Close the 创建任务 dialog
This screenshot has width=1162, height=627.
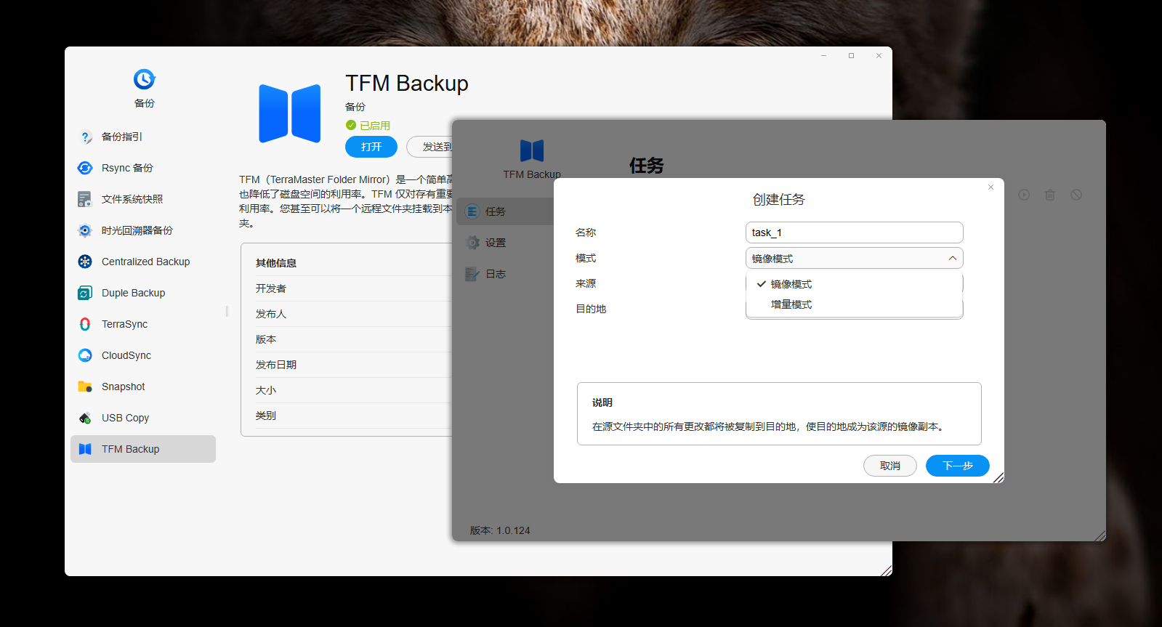tap(990, 187)
